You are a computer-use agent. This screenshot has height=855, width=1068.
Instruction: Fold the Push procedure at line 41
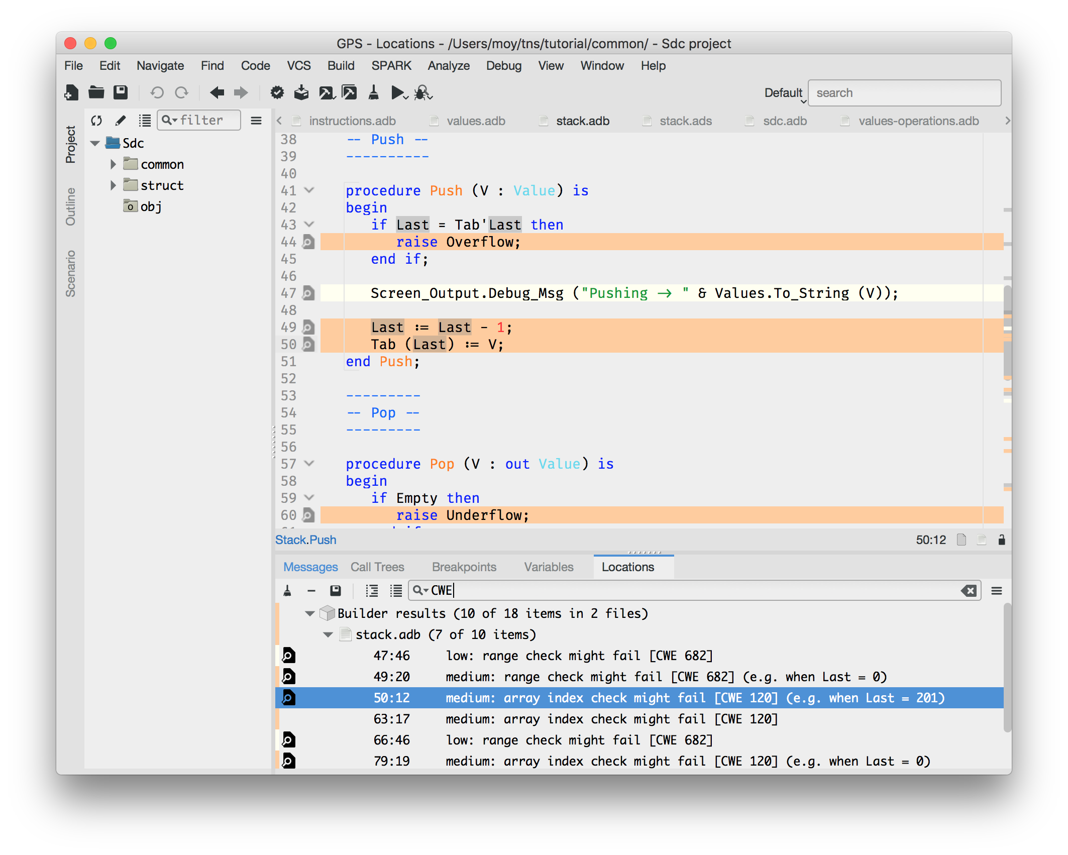point(309,190)
